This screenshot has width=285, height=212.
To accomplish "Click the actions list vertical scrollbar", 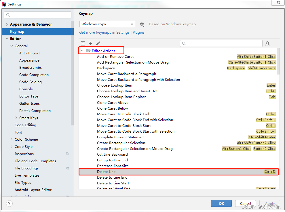I will (x=278, y=61).
